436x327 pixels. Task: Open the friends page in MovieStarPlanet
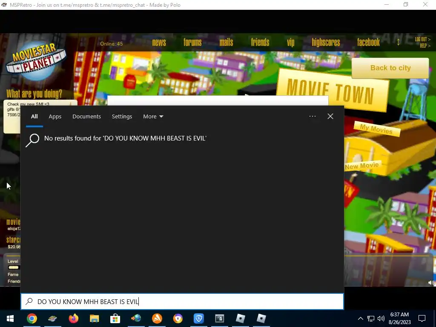point(260,42)
